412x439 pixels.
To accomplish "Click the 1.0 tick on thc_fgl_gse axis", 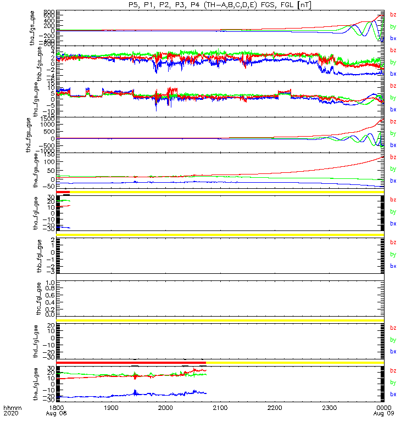I will pos(51,283).
